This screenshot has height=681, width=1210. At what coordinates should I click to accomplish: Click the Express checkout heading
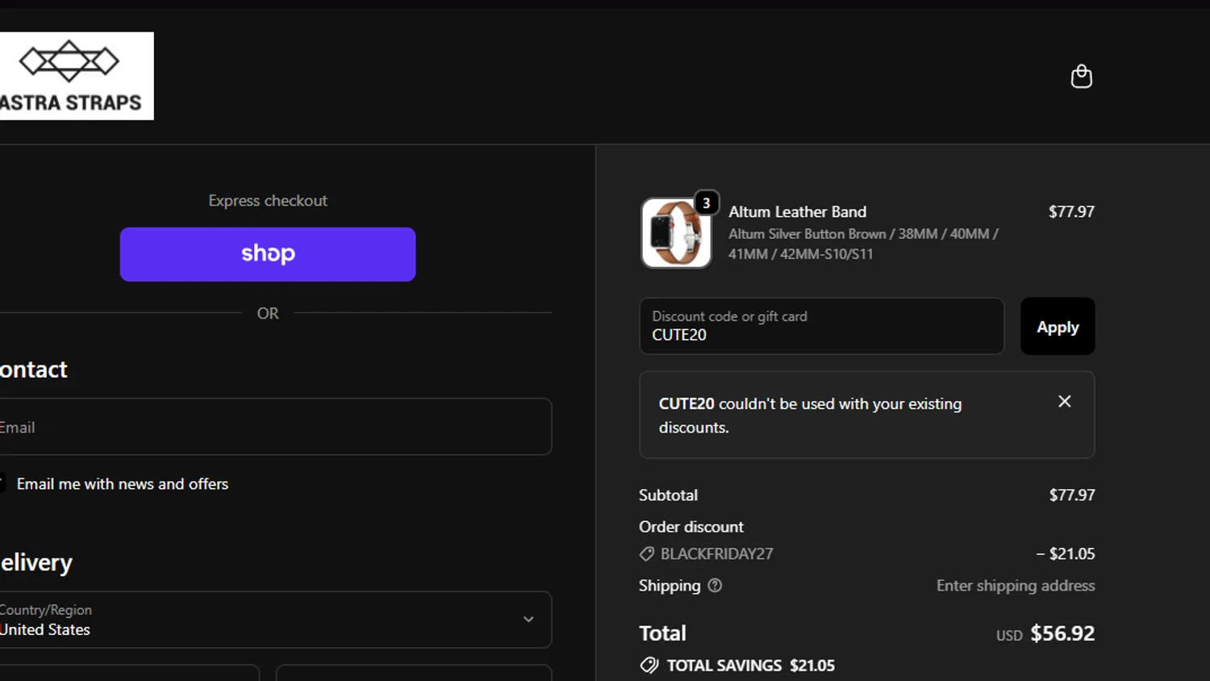click(268, 200)
